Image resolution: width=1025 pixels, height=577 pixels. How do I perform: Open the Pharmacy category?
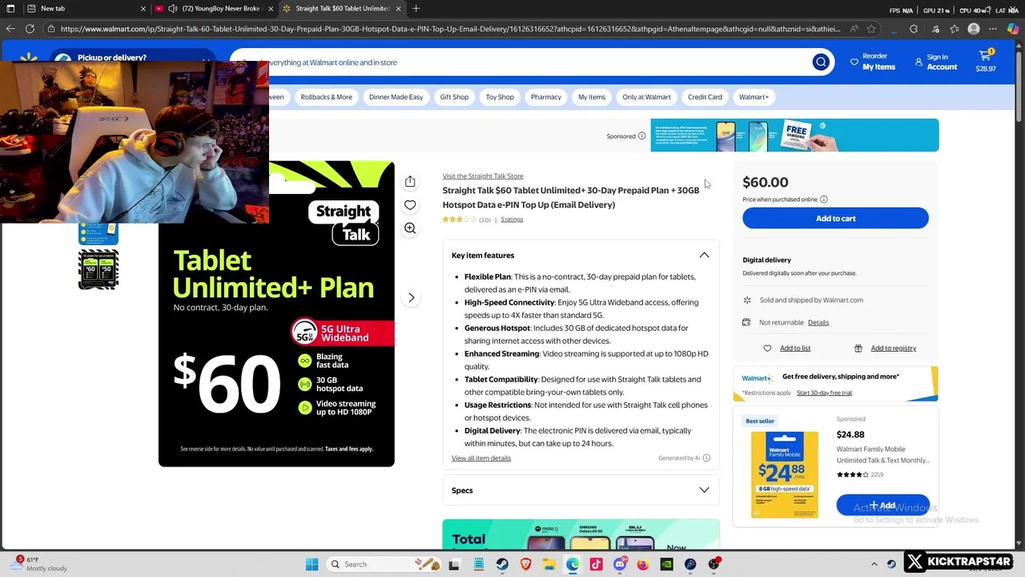pyautogui.click(x=546, y=97)
